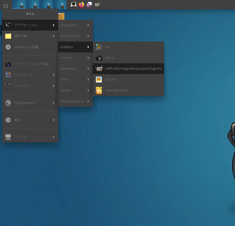235x226 pixels.
Task: Expand the System category arrow
Action: tap(88, 90)
